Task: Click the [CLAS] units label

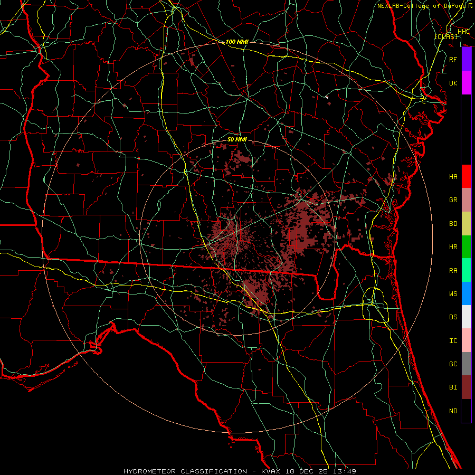Action: point(446,36)
